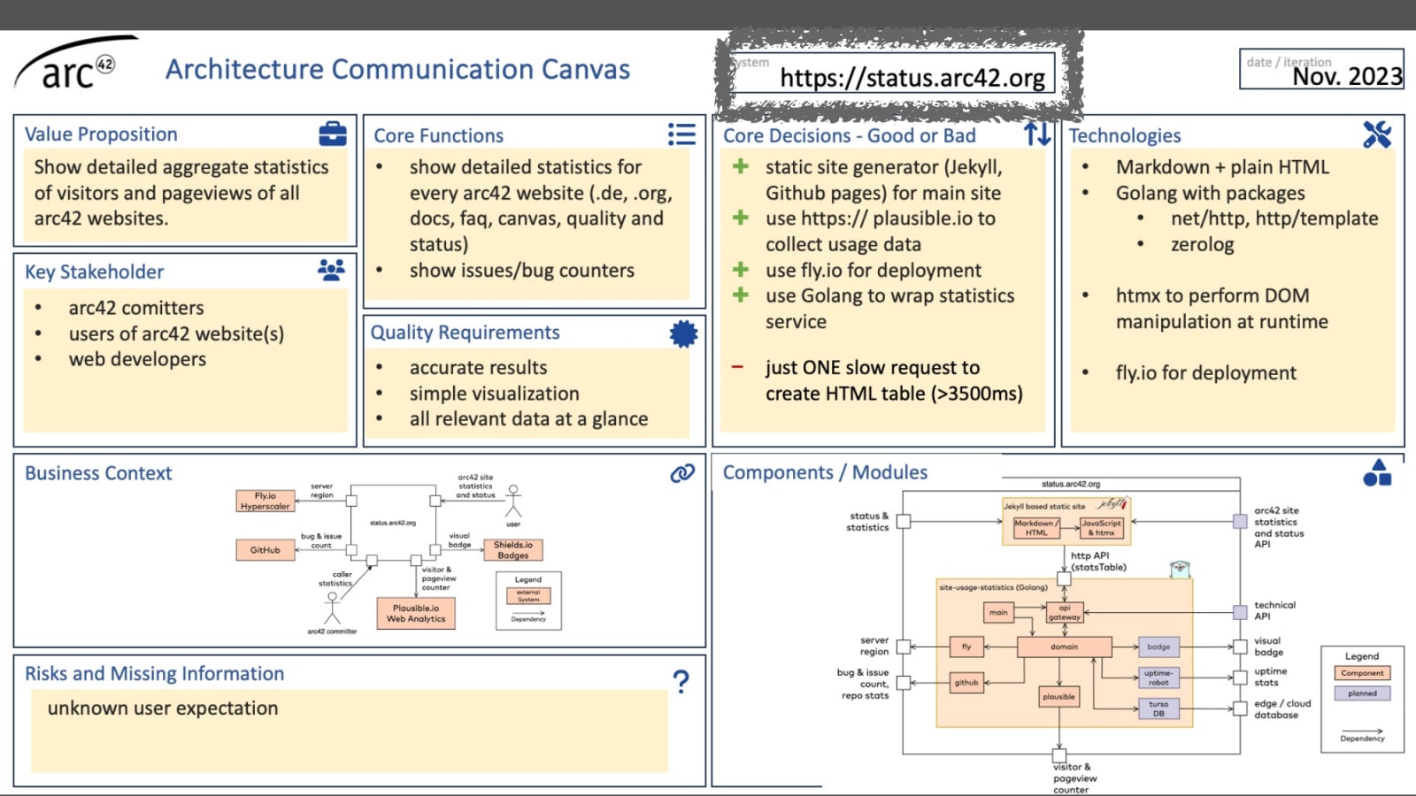Click the Technologies heading
Viewport: 1416px width, 796px height.
(1125, 135)
